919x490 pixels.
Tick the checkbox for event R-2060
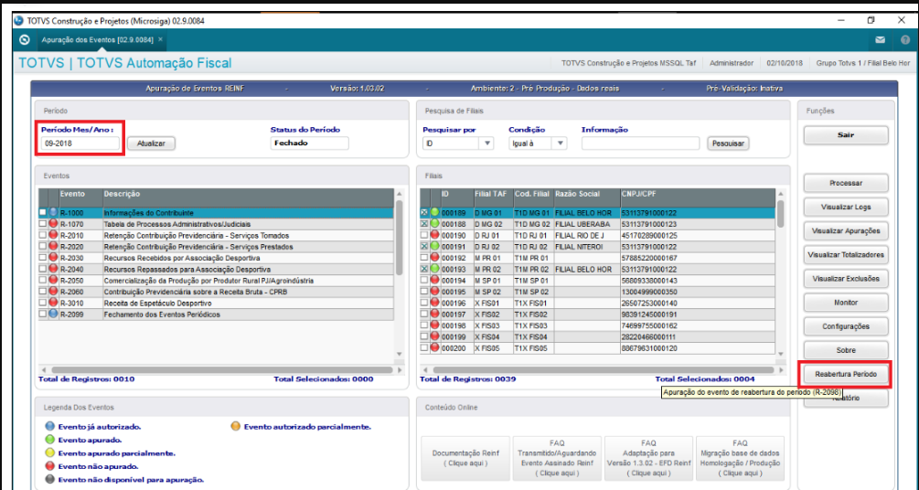click(43, 292)
